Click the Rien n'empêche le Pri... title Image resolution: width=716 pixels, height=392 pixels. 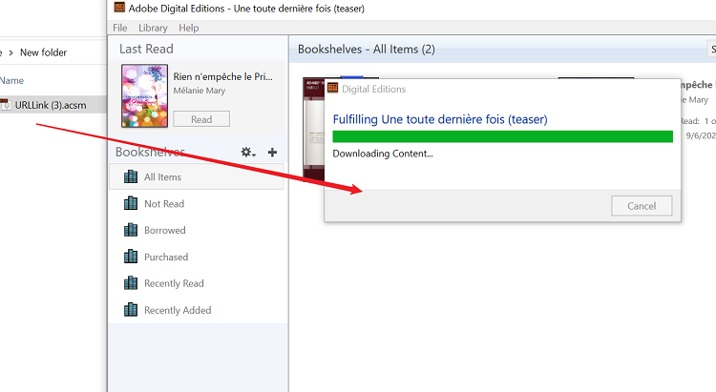(x=222, y=76)
